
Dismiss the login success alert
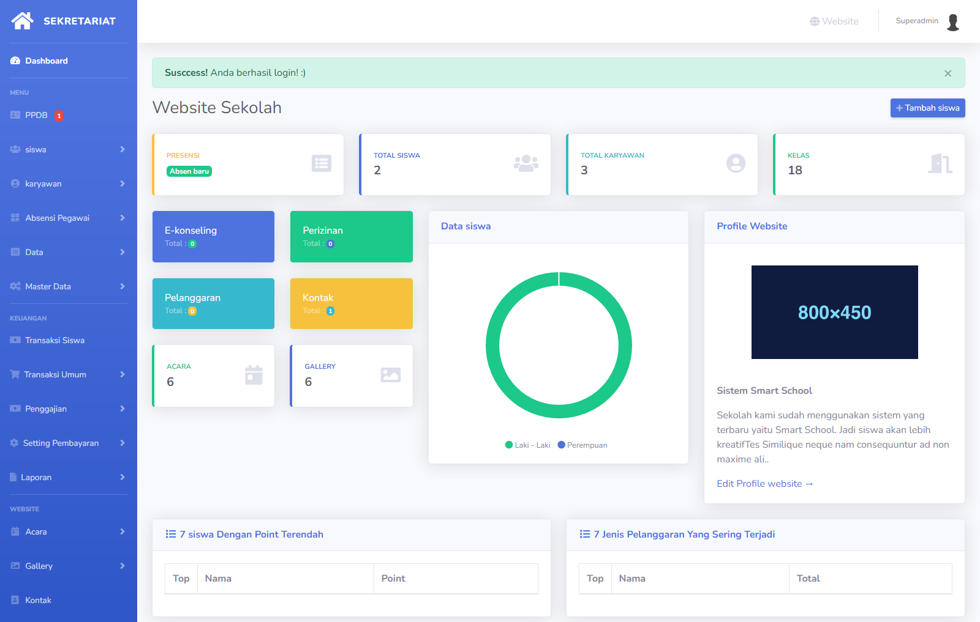click(x=948, y=73)
